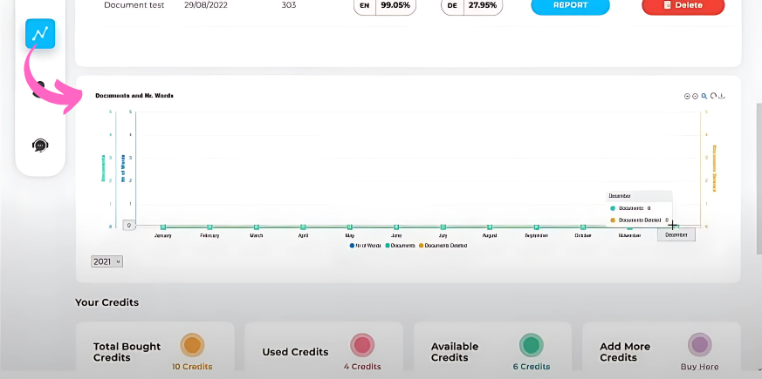Click the DE 27.95% score badge

[x=472, y=5]
